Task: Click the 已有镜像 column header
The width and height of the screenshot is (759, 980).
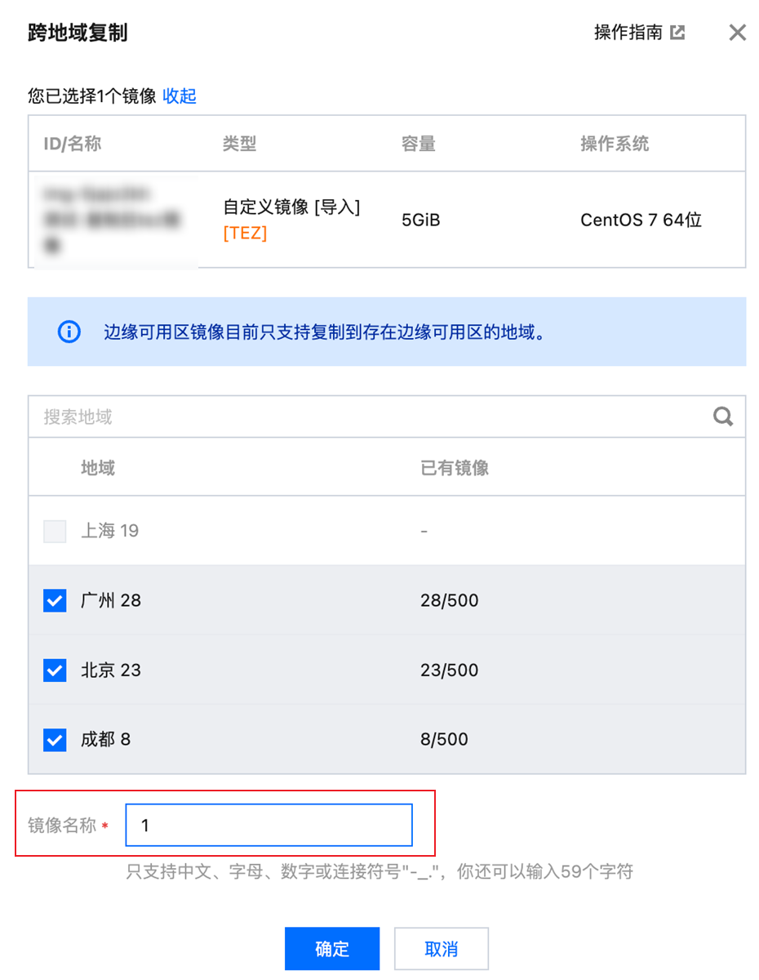Action: click(x=455, y=468)
